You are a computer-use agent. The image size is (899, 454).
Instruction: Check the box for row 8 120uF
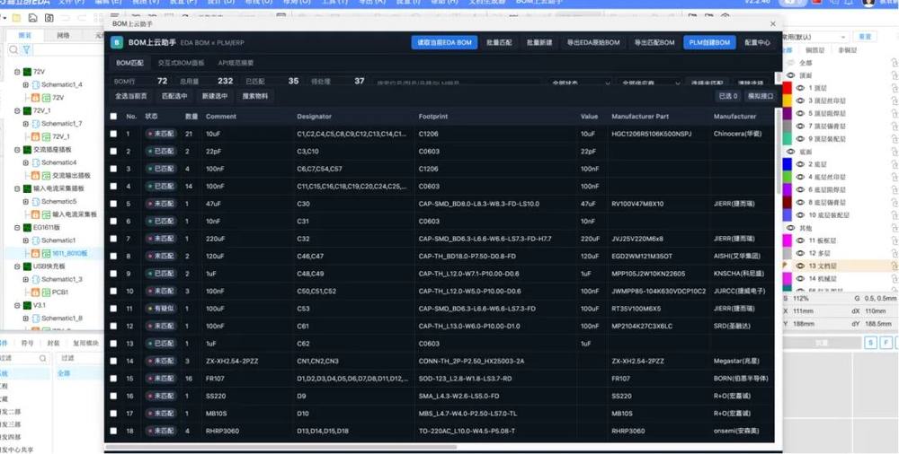click(x=113, y=257)
